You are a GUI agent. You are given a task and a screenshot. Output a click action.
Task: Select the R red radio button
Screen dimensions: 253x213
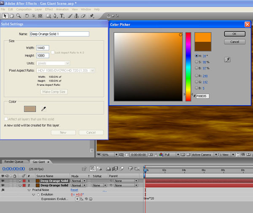tap(196, 76)
